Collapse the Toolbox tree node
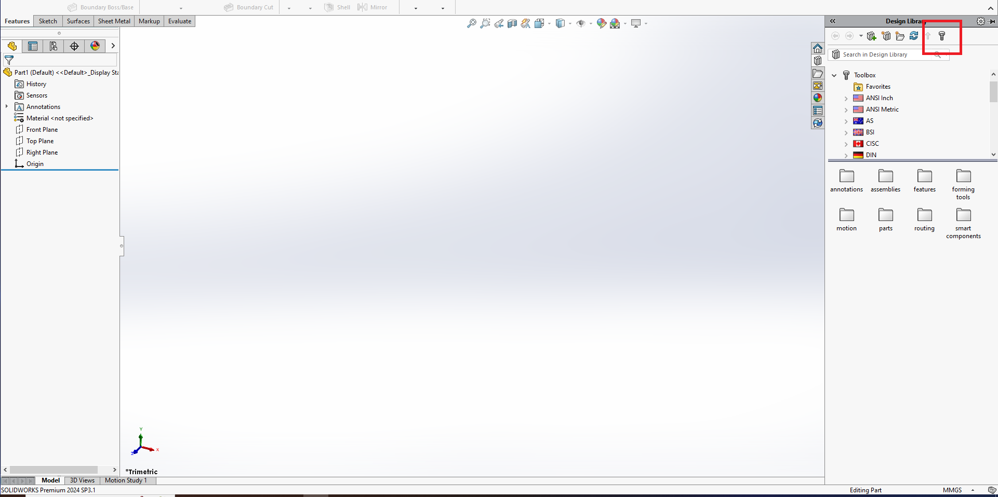The width and height of the screenshot is (998, 497). tap(834, 75)
